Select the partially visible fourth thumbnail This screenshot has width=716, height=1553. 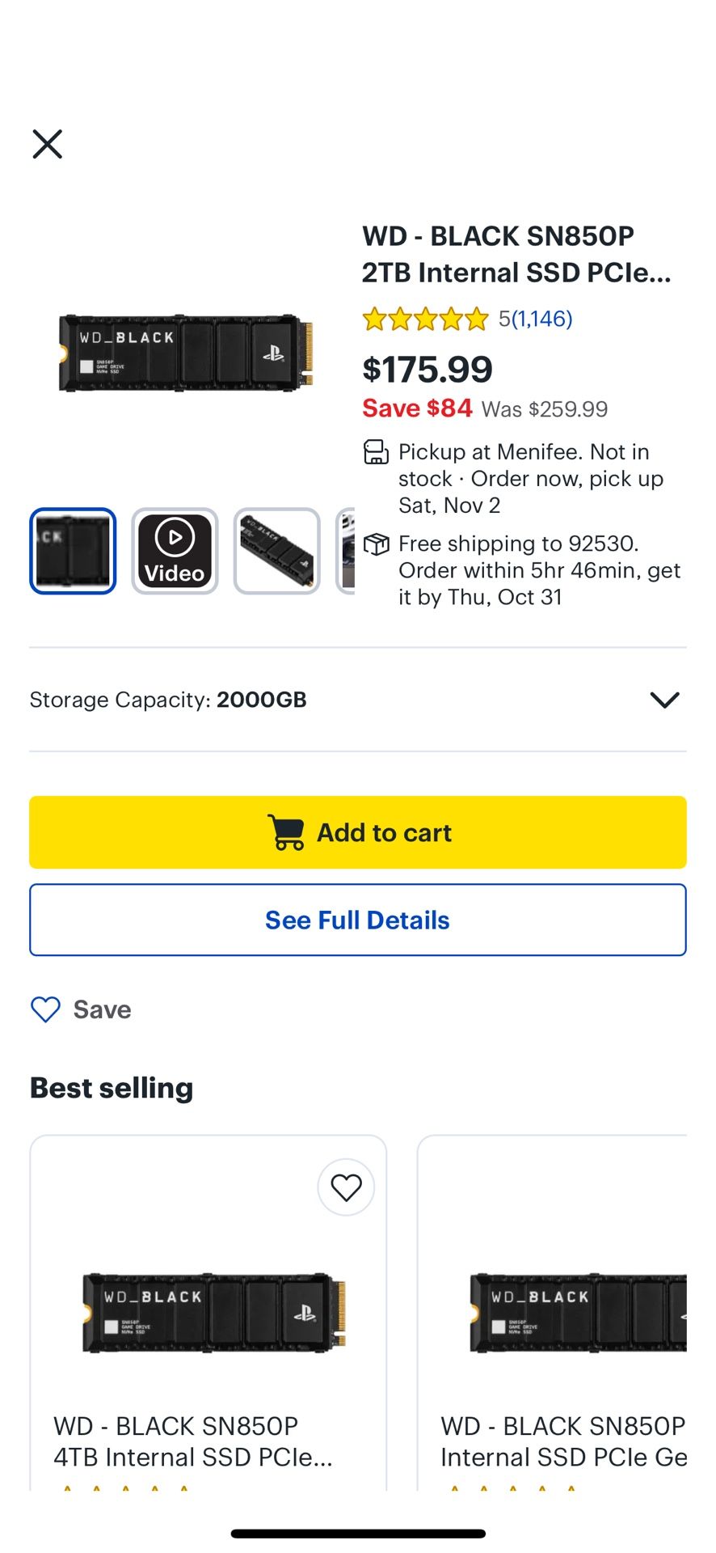tap(347, 551)
